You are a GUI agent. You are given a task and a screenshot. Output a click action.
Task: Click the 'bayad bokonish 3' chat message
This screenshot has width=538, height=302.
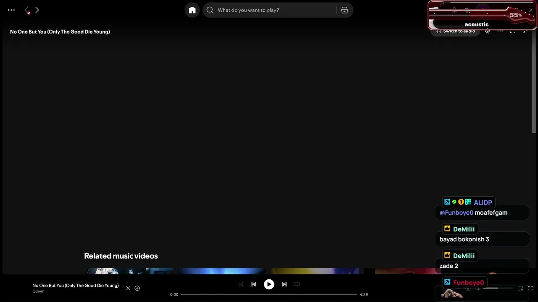coord(464,239)
